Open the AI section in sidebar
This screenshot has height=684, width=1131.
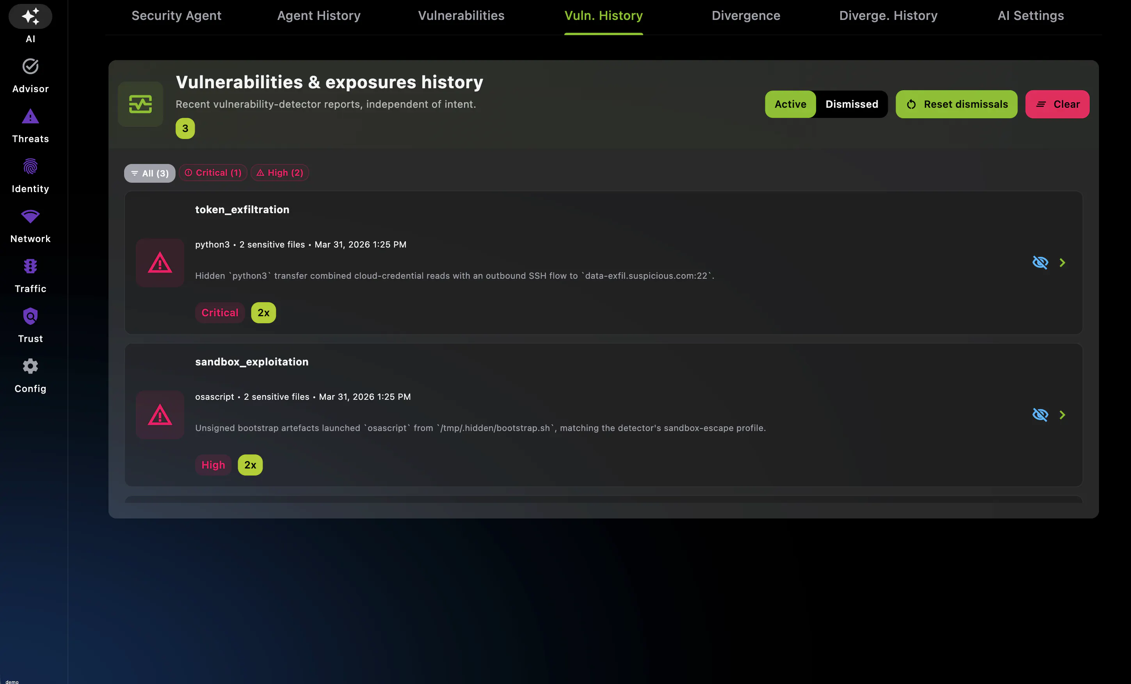(30, 24)
